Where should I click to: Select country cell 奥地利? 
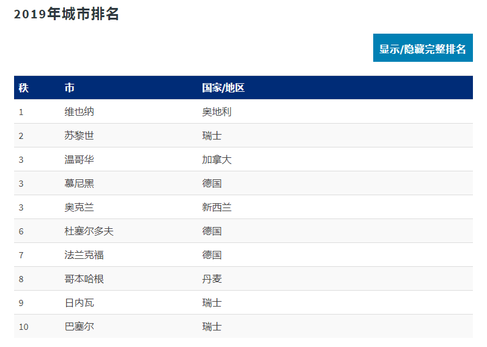[x=217, y=111]
